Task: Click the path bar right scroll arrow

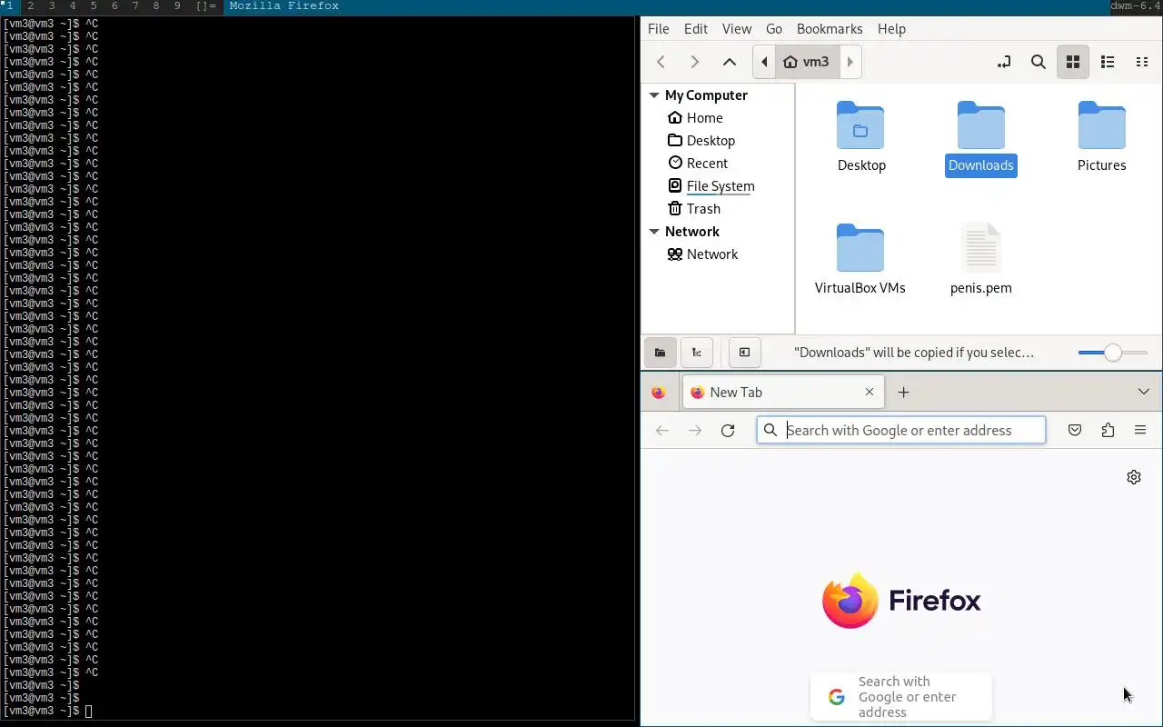Action: (850, 62)
